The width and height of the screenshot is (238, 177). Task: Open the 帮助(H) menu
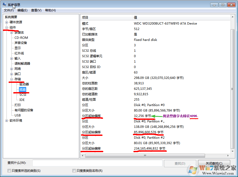tap(50, 10)
